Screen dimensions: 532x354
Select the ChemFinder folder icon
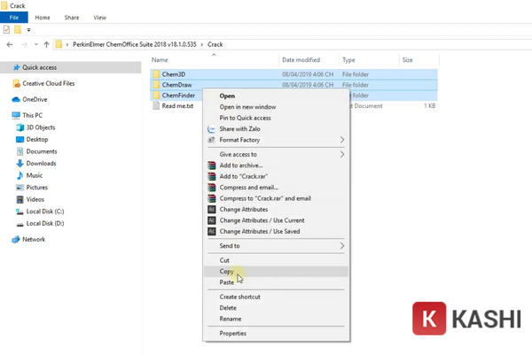point(156,96)
